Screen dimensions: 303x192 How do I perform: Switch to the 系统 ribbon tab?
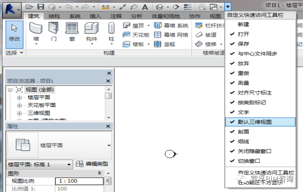[75, 16]
